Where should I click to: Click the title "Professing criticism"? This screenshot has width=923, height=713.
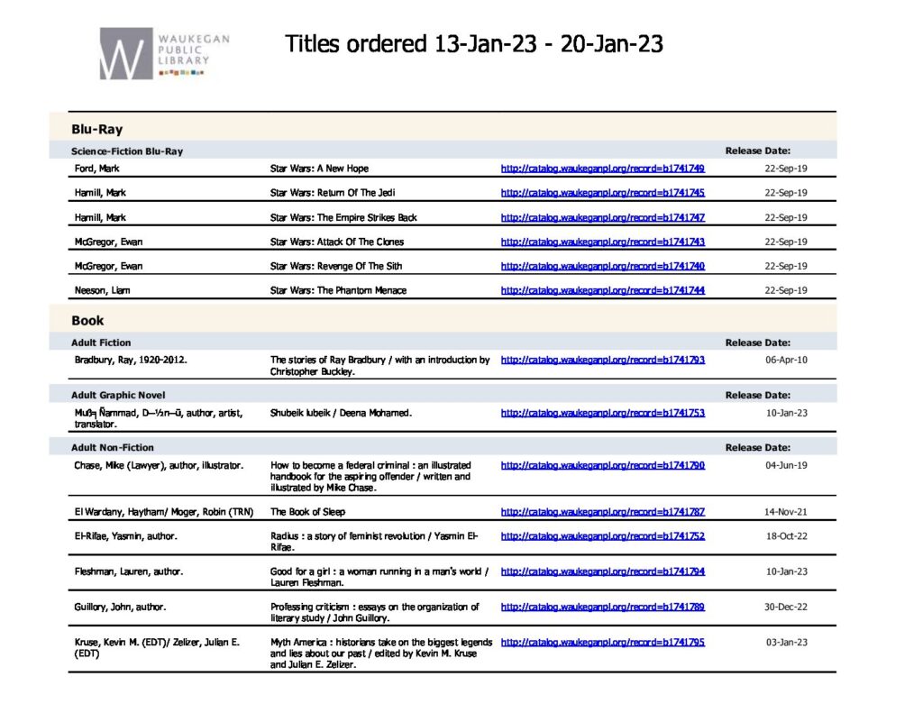(x=309, y=607)
